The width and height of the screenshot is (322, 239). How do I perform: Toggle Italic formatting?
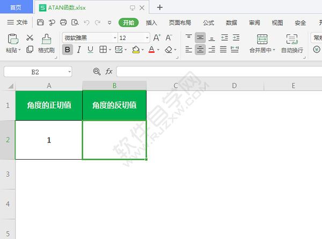click(x=79, y=50)
